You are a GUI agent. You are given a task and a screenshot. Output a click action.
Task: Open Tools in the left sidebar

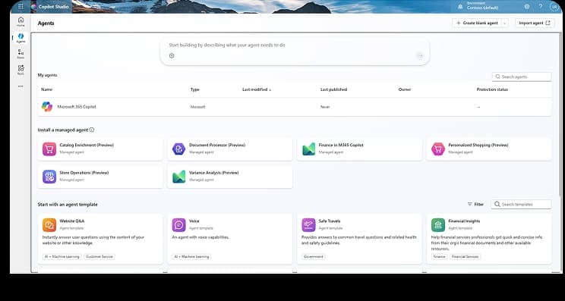coord(21,70)
